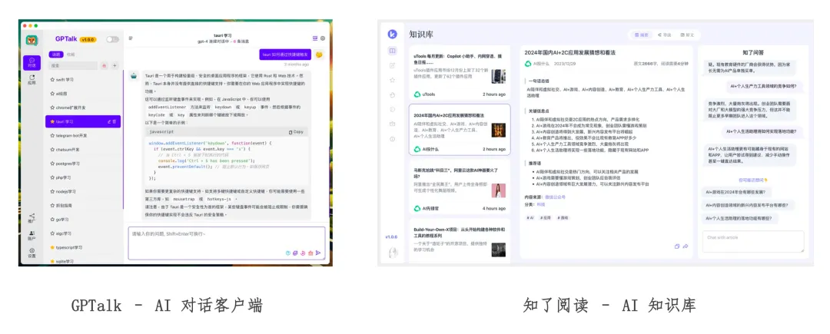Click the 科技 category link
The width and height of the screenshot is (830, 334).
tap(541, 204)
